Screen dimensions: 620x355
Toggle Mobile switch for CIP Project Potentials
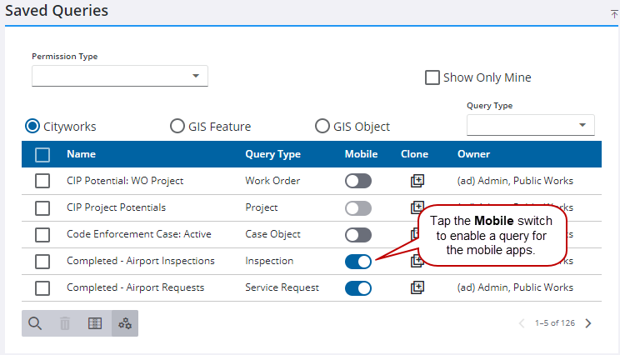358,208
